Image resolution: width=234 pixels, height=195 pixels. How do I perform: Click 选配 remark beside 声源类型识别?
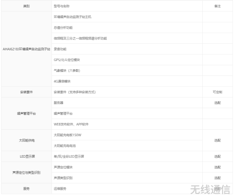[x=217, y=178]
